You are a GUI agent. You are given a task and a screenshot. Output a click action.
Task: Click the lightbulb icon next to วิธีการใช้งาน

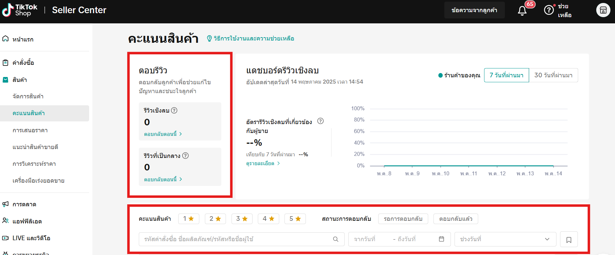209,38
